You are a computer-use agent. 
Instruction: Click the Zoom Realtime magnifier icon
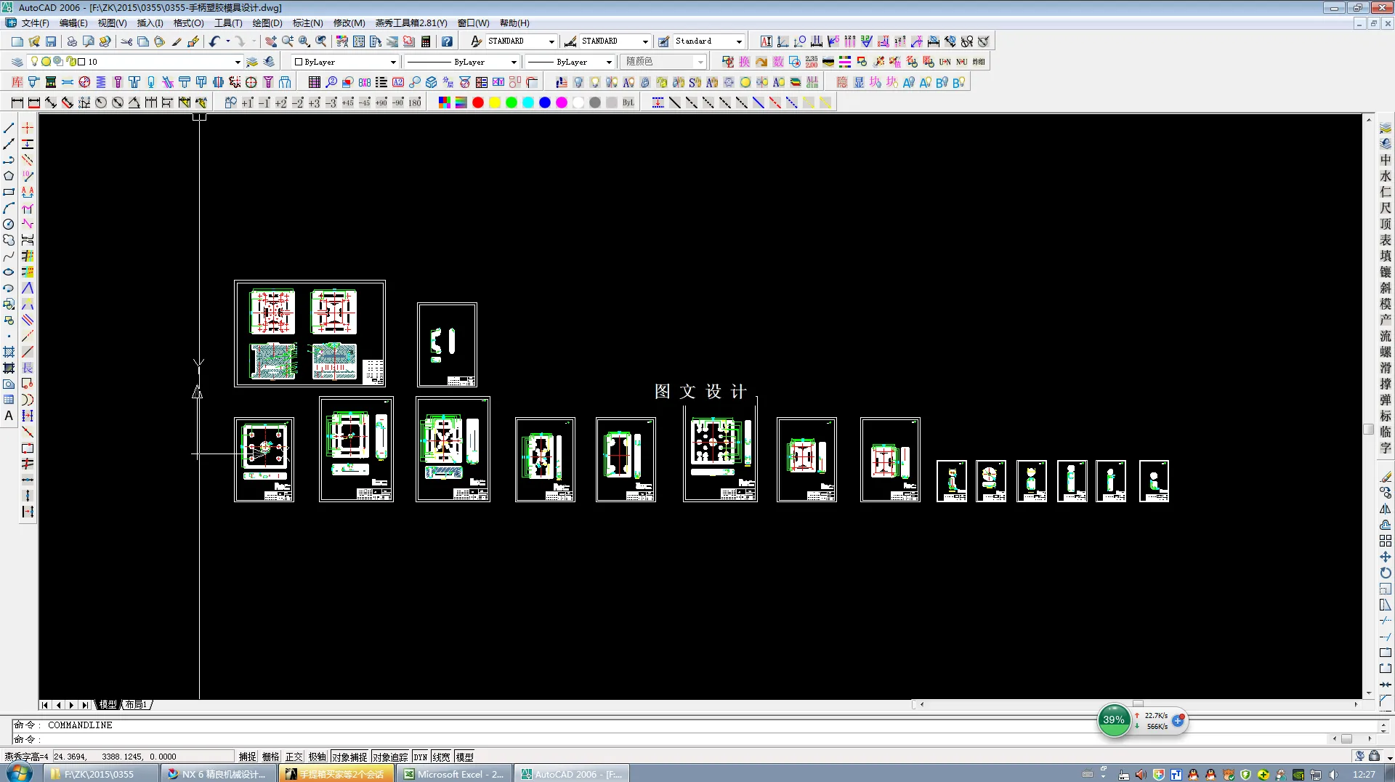288,41
